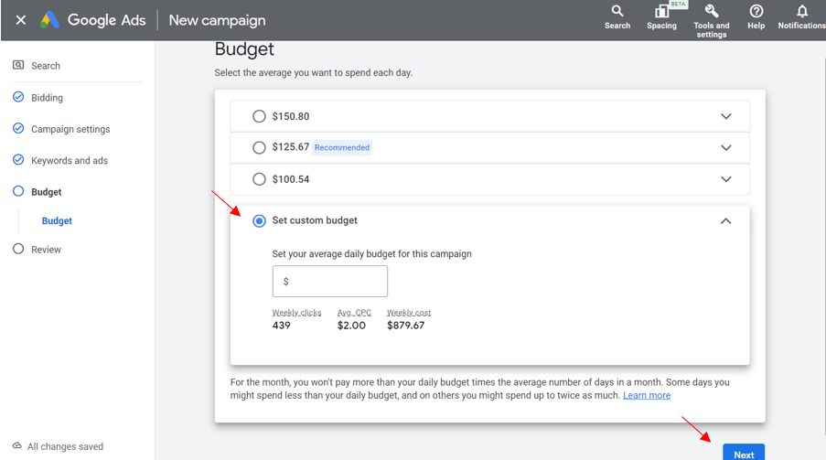Click the Help question mark icon
This screenshot has width=826, height=460.
click(x=756, y=12)
